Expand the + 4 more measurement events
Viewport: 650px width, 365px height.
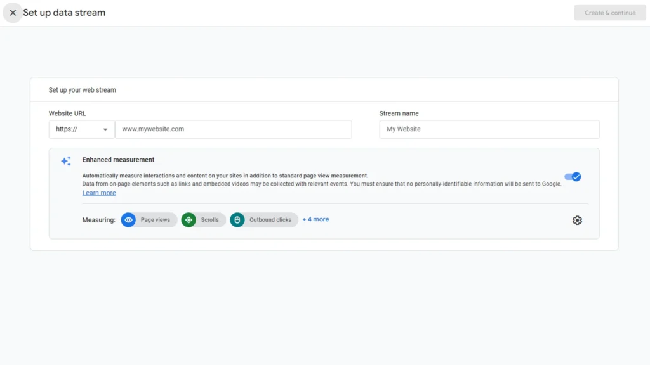pos(315,219)
